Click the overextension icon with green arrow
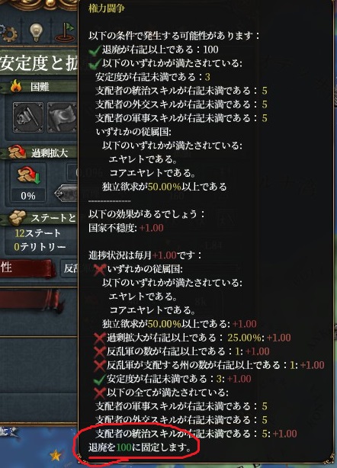337x468 pixels. [x=28, y=175]
